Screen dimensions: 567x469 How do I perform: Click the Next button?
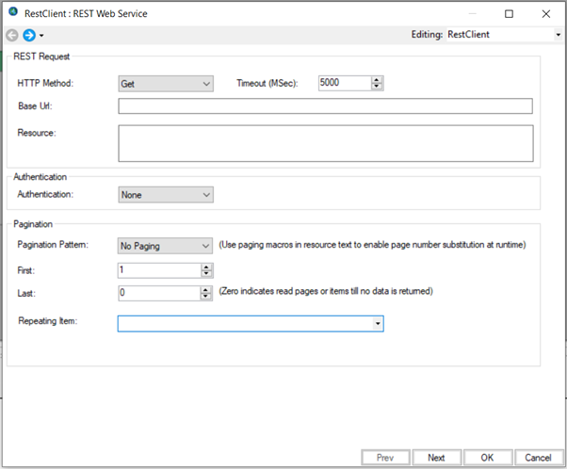(x=436, y=458)
